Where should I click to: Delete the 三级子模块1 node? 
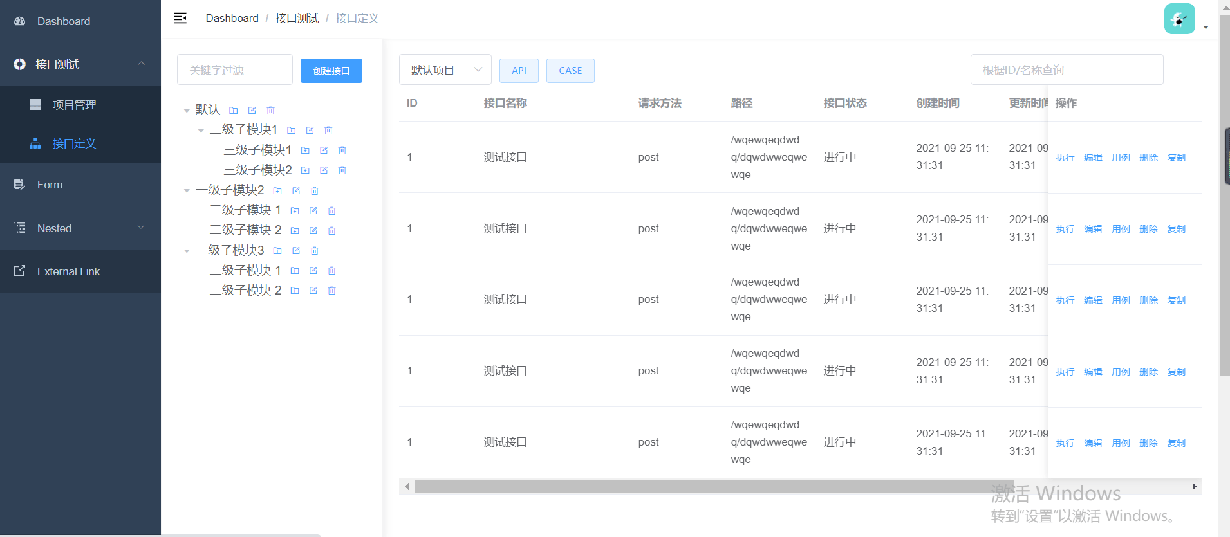tap(342, 150)
